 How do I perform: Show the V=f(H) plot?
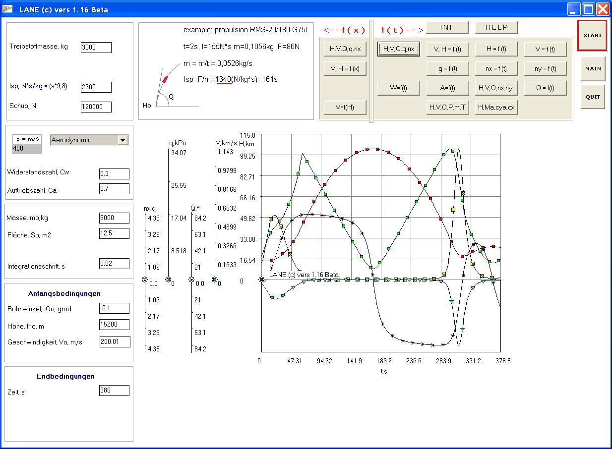(x=345, y=107)
